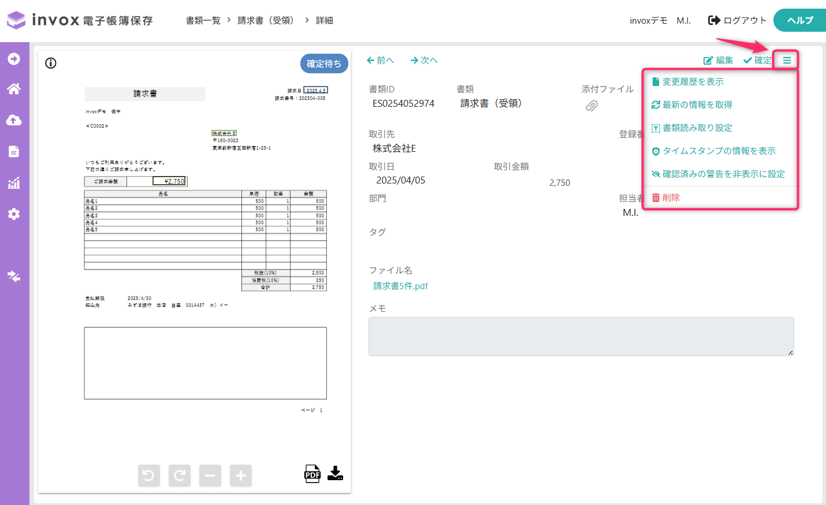The width and height of the screenshot is (826, 505).
Task: Click inside the メモ text area
Action: pyautogui.click(x=581, y=336)
